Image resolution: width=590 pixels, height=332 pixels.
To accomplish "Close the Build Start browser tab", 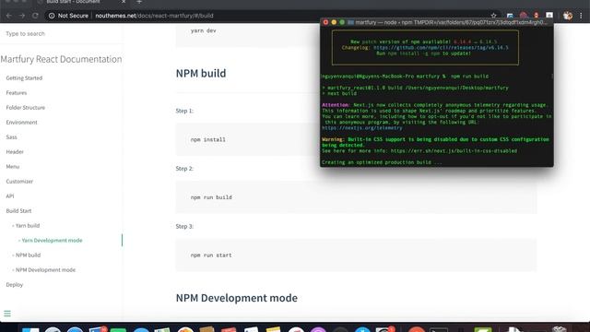I will point(124,2).
